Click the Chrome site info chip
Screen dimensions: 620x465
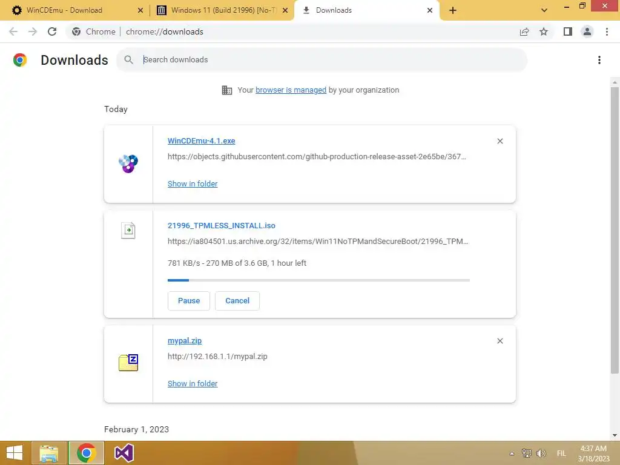pos(94,31)
